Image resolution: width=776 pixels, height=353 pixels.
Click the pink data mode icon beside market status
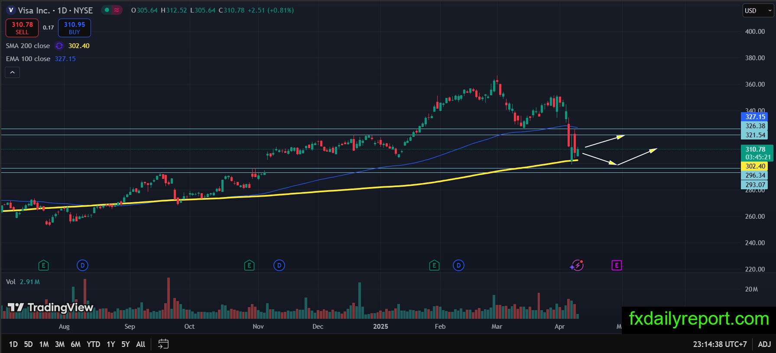tap(117, 10)
